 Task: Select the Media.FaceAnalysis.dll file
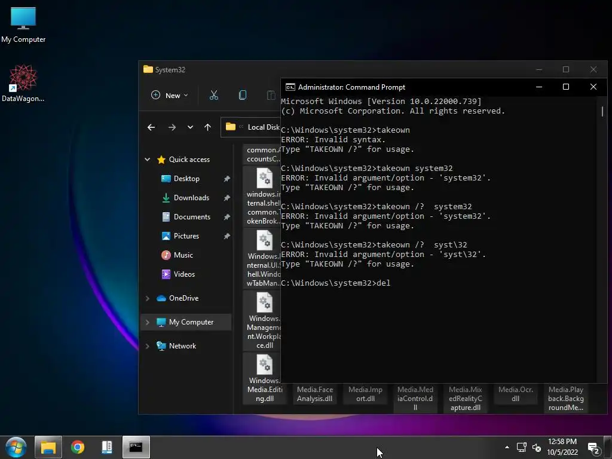[314, 394]
